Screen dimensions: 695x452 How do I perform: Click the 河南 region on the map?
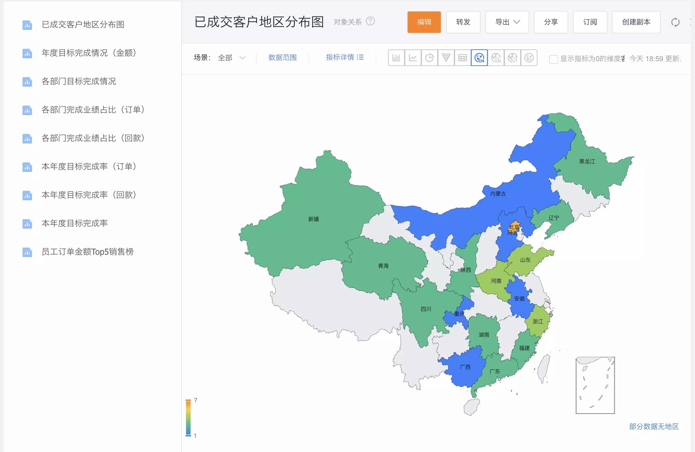tap(496, 281)
